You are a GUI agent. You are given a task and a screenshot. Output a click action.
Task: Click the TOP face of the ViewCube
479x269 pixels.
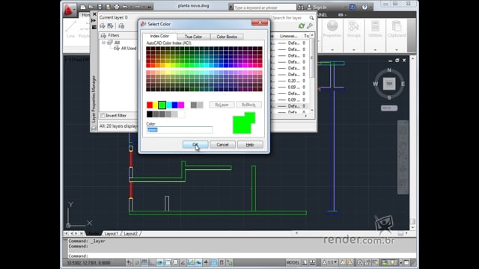click(x=389, y=84)
